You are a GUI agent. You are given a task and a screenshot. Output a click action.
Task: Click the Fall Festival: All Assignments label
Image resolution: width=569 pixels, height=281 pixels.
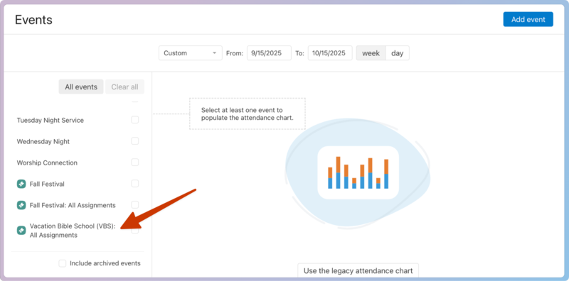click(73, 205)
